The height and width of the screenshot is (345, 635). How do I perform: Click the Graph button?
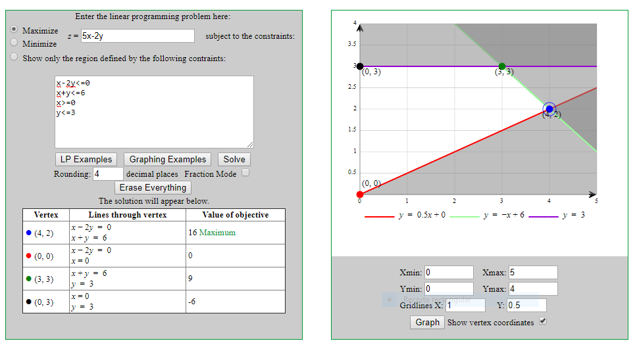pos(427,322)
